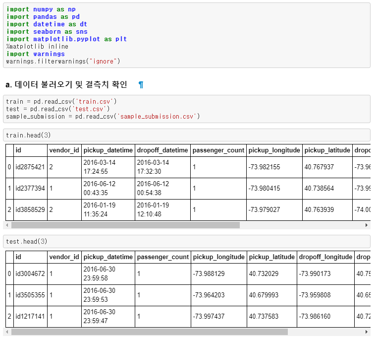Screen dimensions: 376x341
Task: Click the test table horizontal scrollbar thumb
Action: point(150,332)
